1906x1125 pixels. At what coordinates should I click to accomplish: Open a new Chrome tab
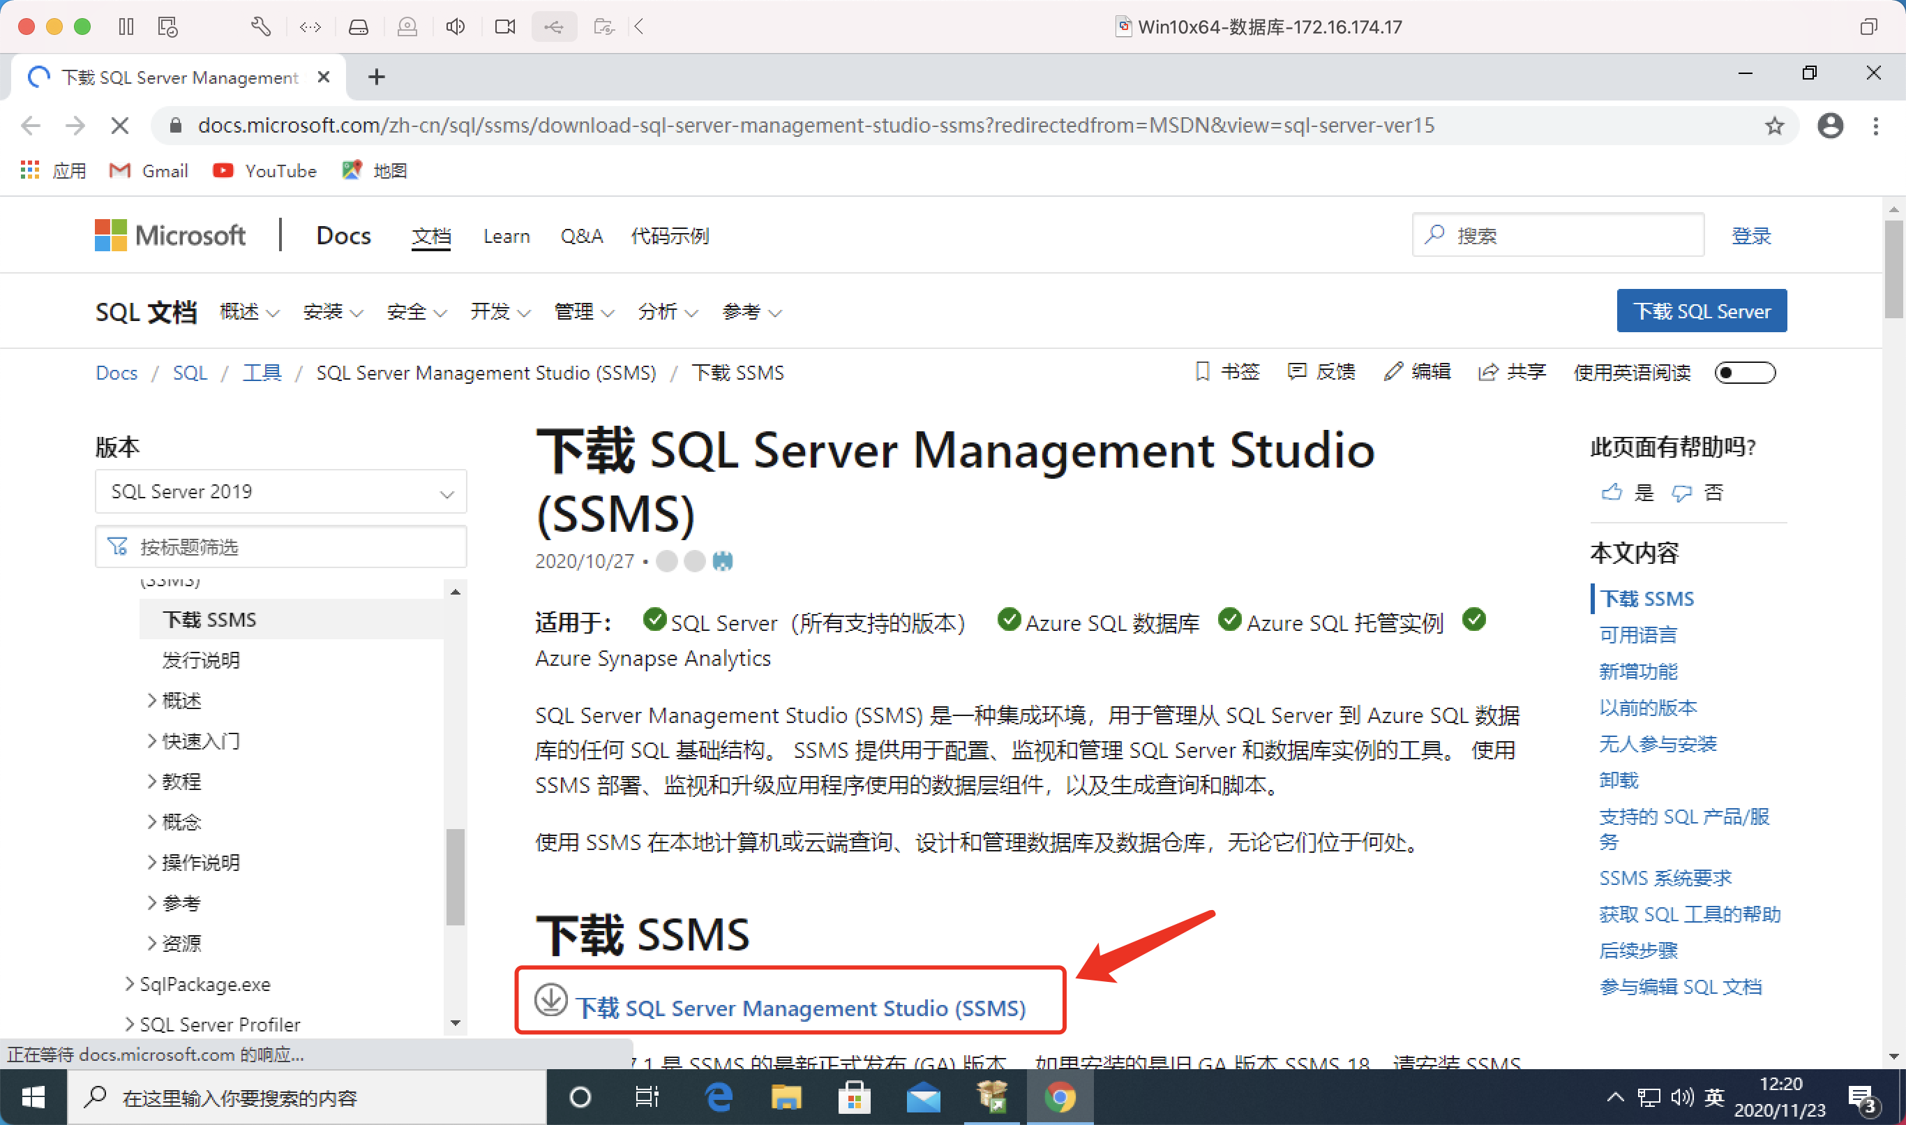(x=377, y=77)
